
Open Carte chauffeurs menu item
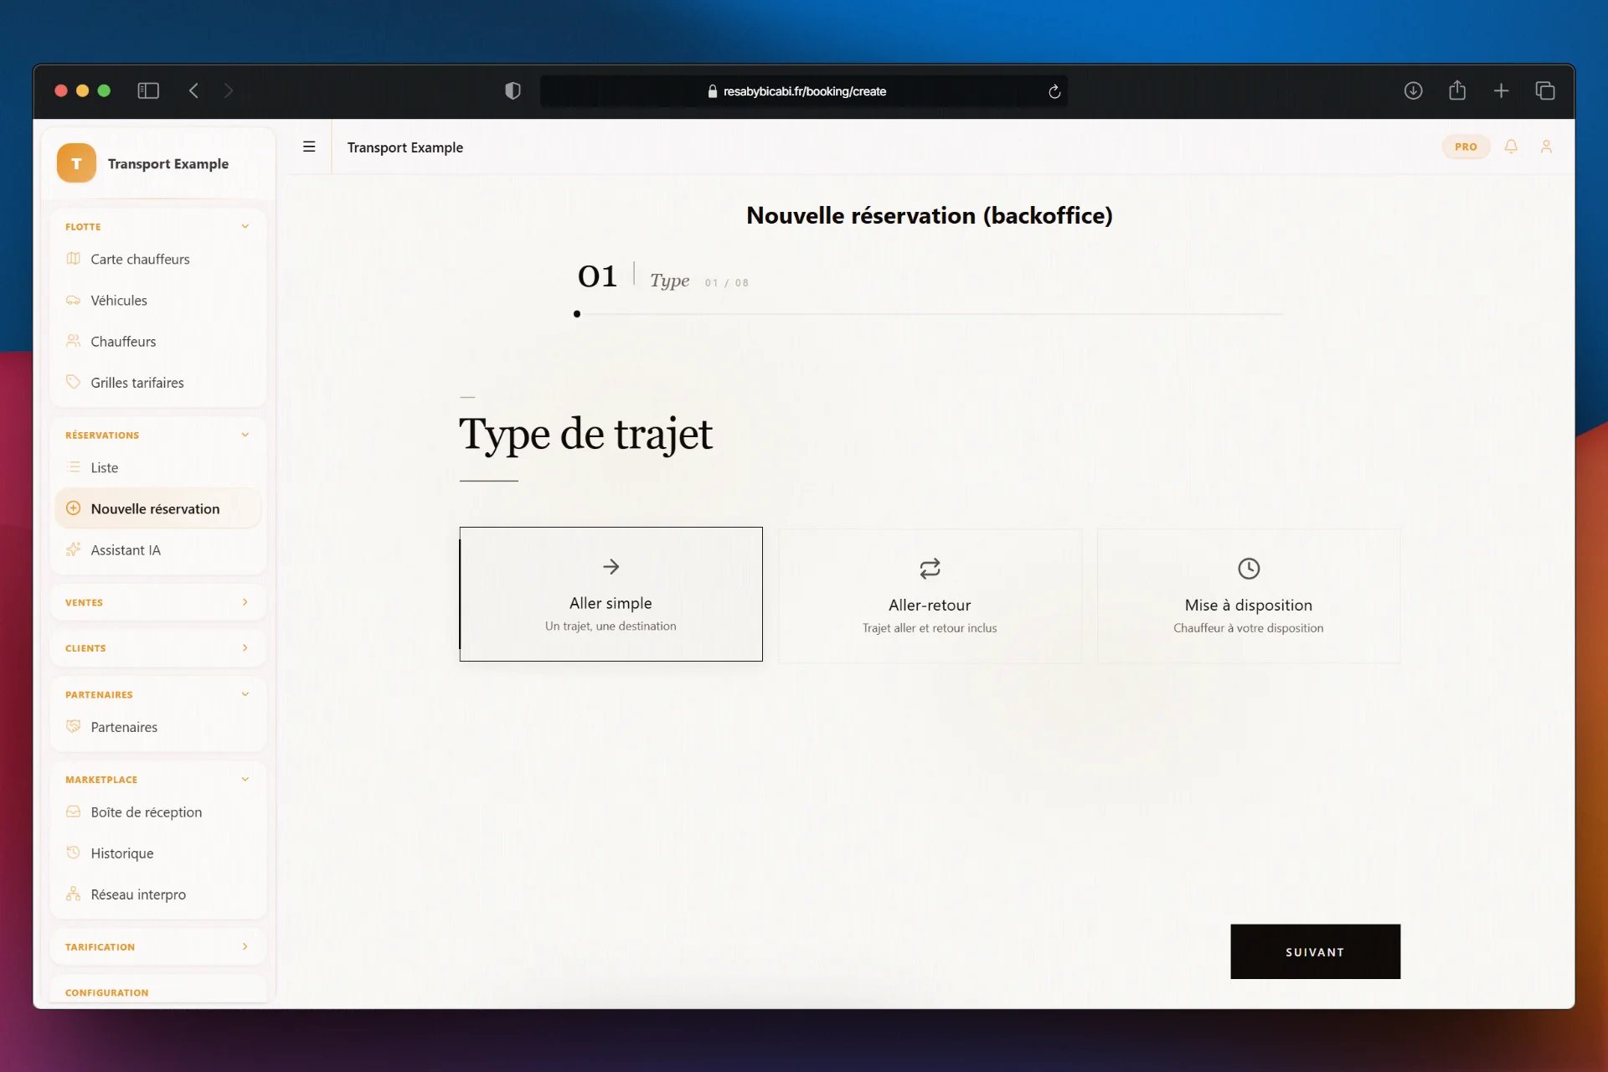tap(158, 259)
